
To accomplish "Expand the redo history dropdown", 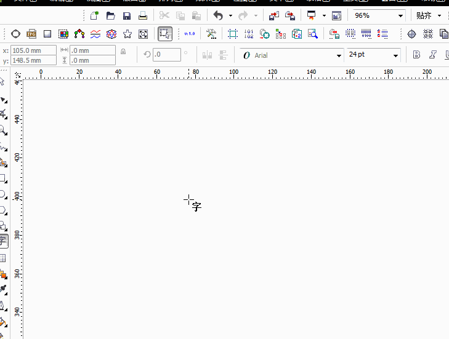I will (x=256, y=16).
